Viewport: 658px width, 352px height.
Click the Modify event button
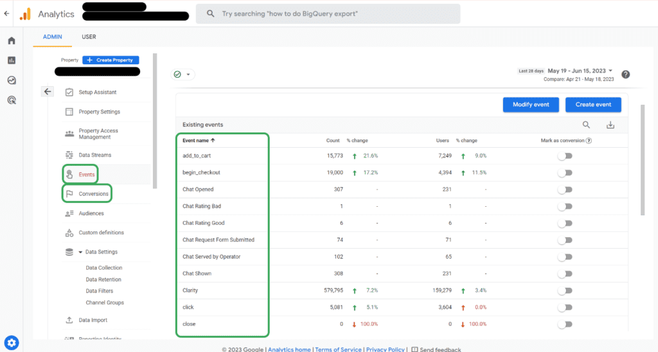point(531,105)
